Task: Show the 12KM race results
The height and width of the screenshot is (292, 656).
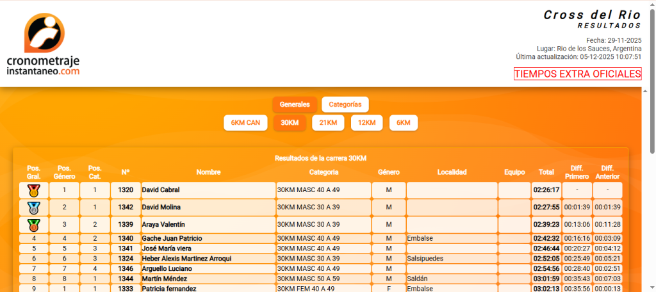Action: coord(366,123)
